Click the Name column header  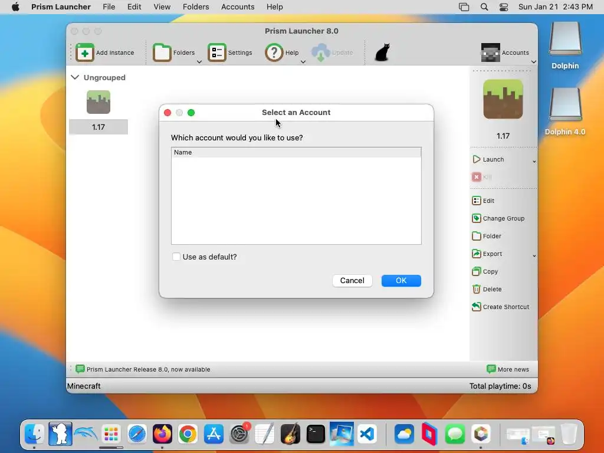296,153
